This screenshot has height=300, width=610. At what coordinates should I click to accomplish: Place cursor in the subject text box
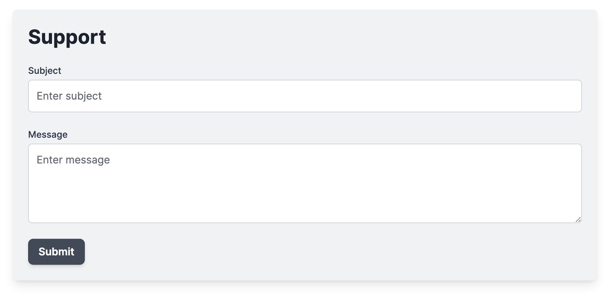(x=305, y=96)
